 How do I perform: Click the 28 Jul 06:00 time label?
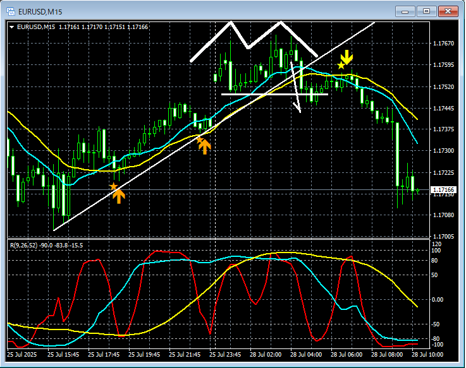346,355
